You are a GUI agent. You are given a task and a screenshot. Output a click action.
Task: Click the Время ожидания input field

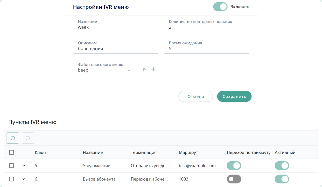click(x=207, y=49)
